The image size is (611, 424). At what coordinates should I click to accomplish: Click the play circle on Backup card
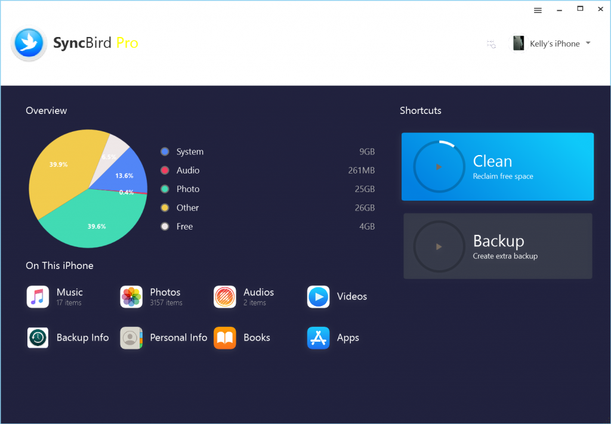click(x=439, y=246)
